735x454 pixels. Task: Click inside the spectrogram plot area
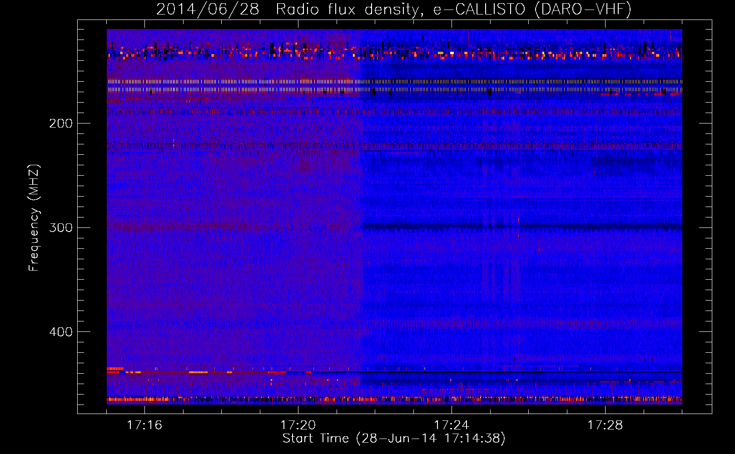[x=394, y=217]
